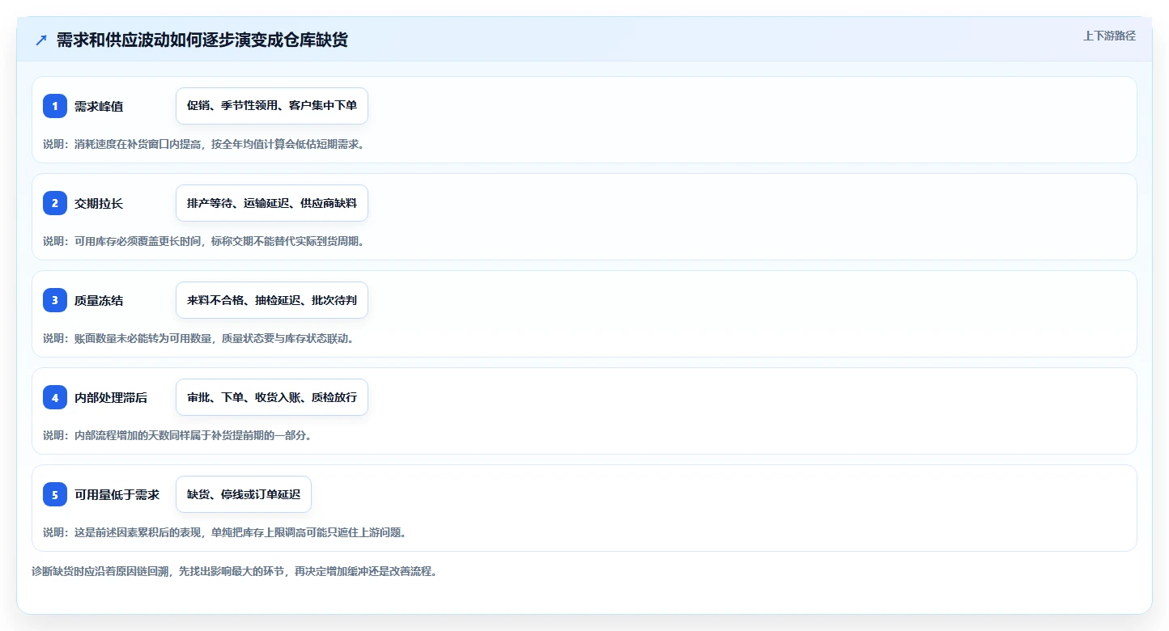This screenshot has height=631, width=1169.
Task: Click the note starting 说明：账面数量未必能转为可用数量
Action: point(198,338)
